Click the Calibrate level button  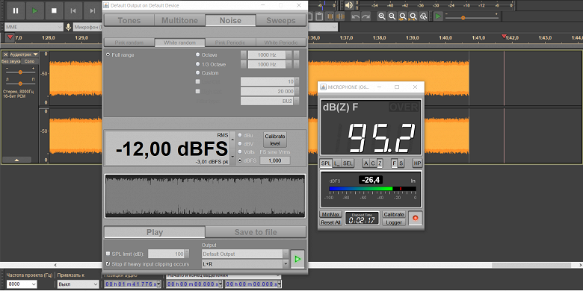275,140
